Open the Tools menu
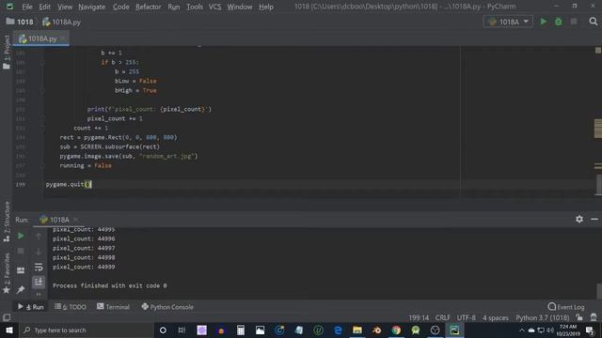Viewport: 602px width, 338px height. (195, 7)
